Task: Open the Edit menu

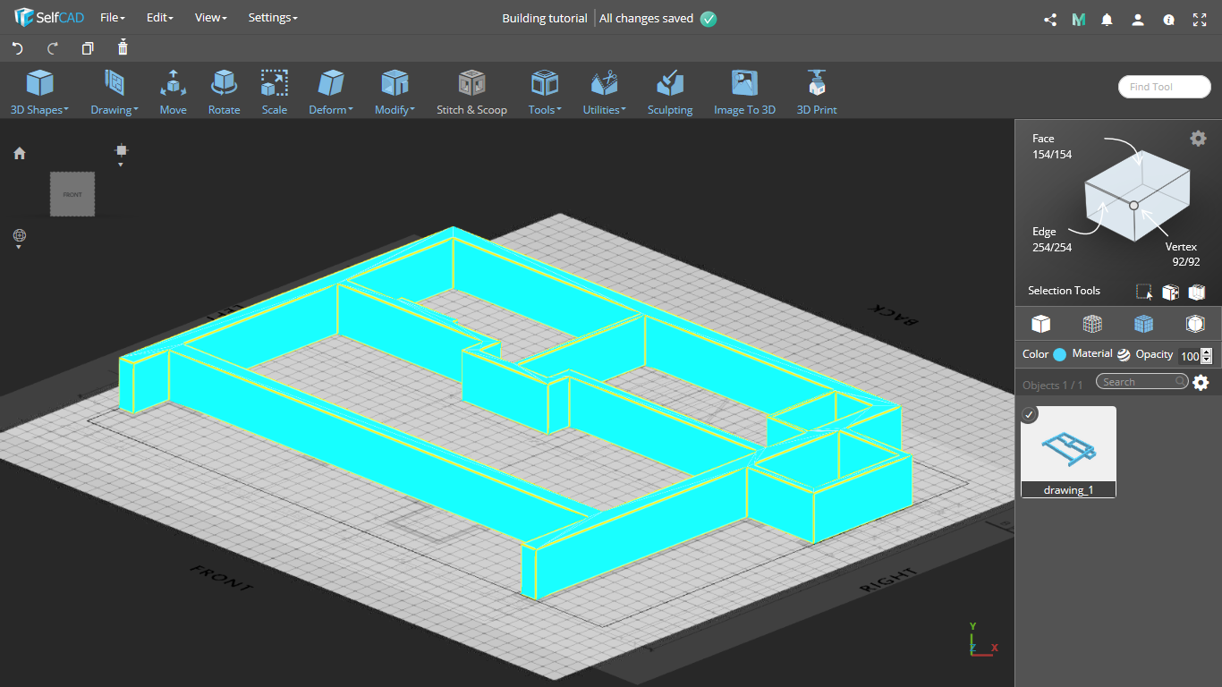Action: click(x=159, y=18)
